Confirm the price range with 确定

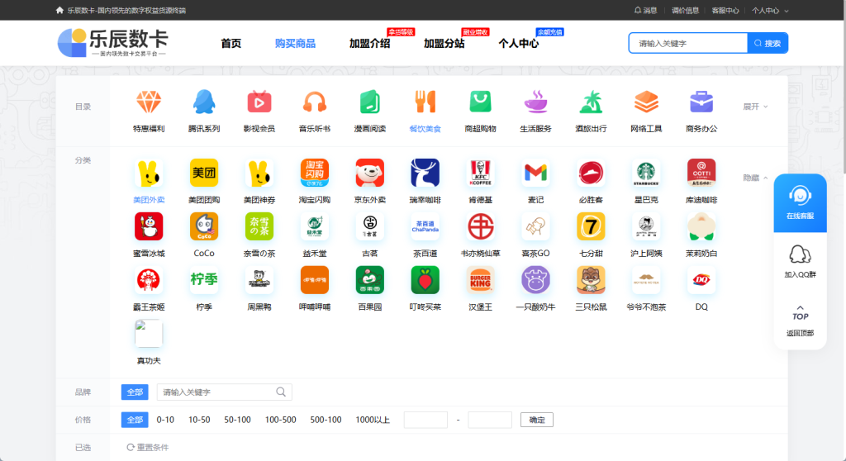(x=537, y=420)
